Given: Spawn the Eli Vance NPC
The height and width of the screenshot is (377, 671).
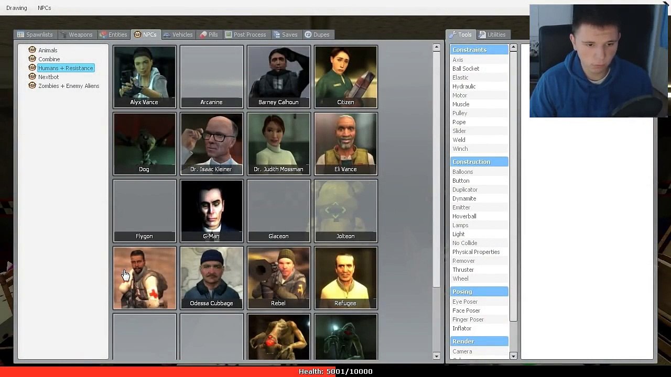Looking at the screenshot, I should tap(345, 143).
